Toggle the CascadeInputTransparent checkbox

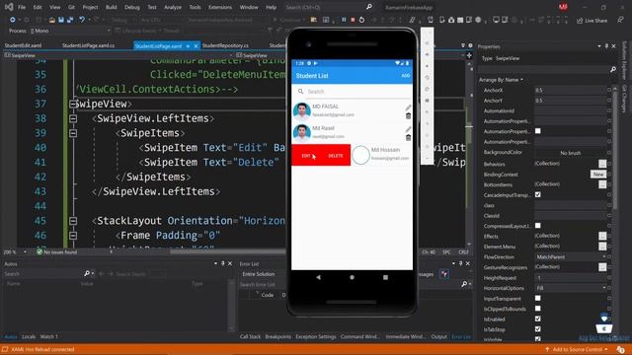tap(537, 195)
